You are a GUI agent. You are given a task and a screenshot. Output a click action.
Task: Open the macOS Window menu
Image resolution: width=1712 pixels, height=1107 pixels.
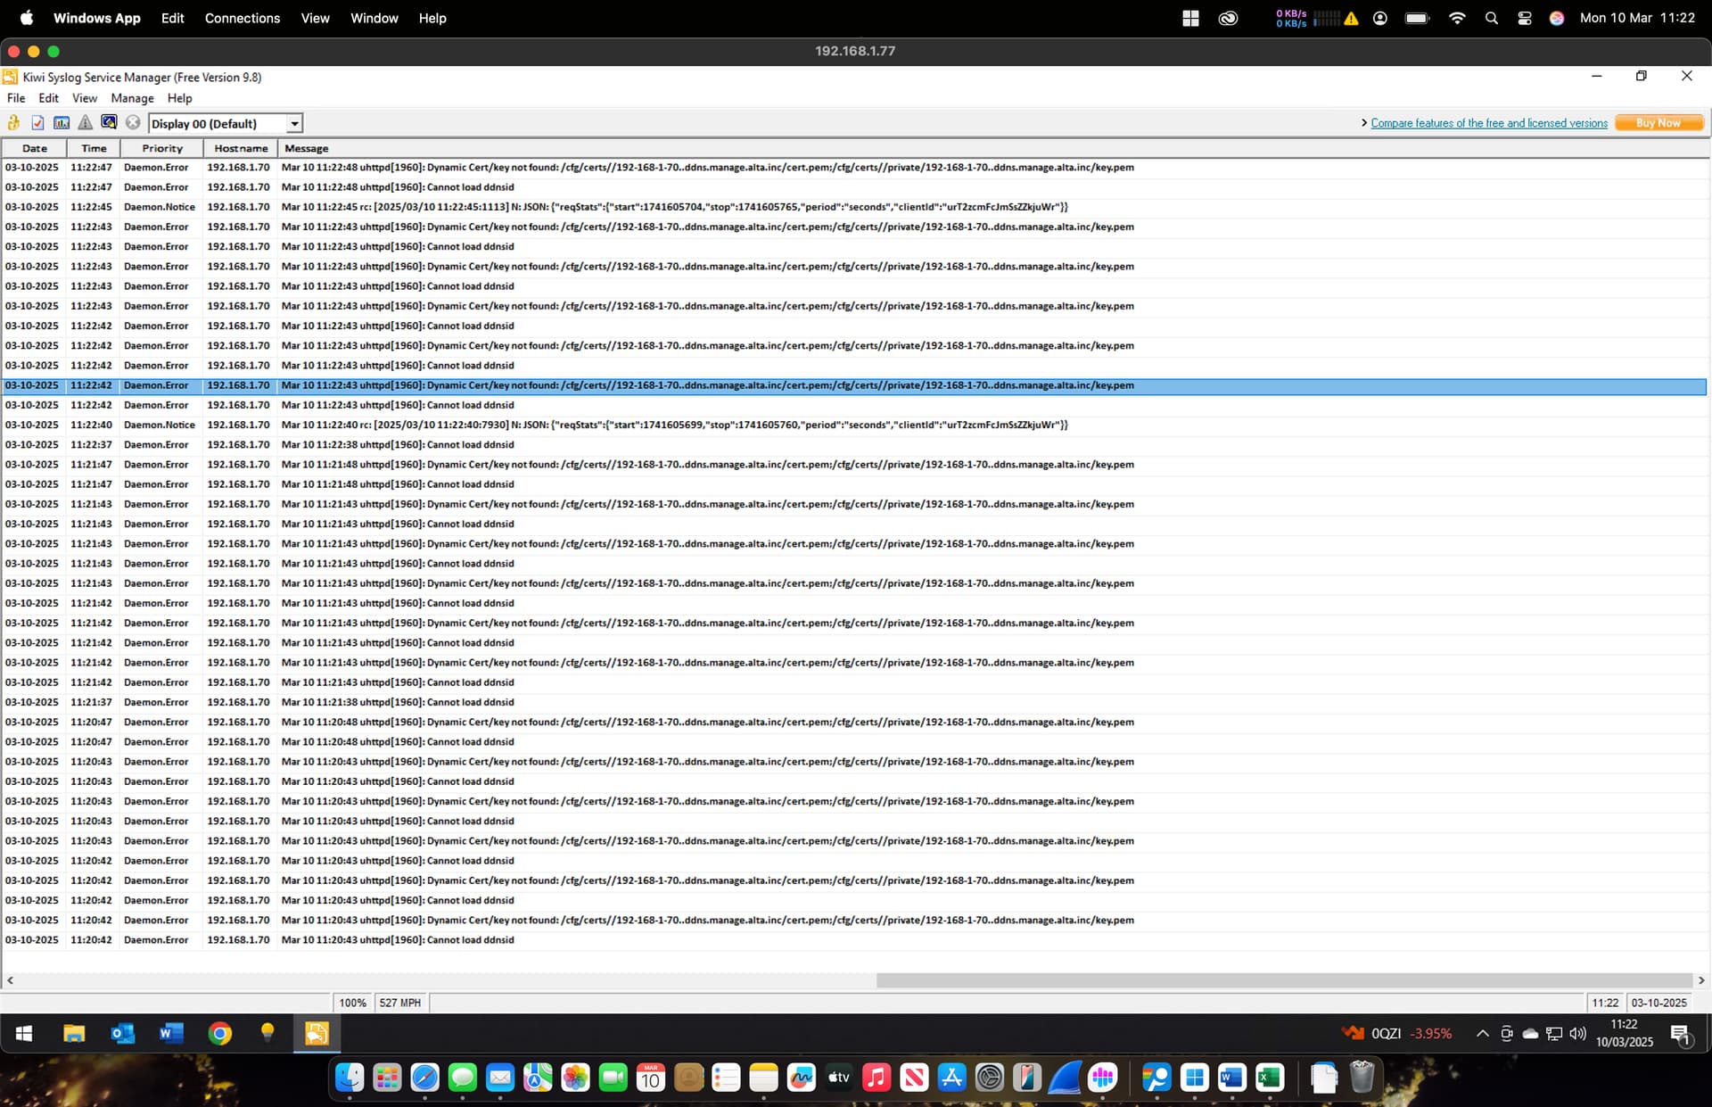click(374, 18)
